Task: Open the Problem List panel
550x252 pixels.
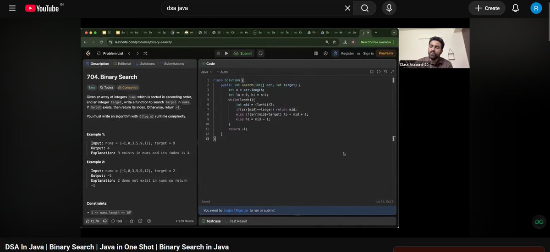Action: tap(110, 53)
